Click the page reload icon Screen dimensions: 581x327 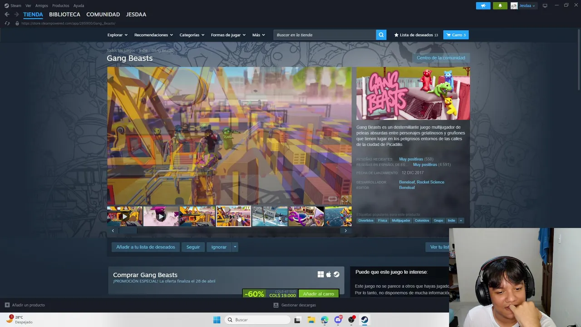[7, 23]
